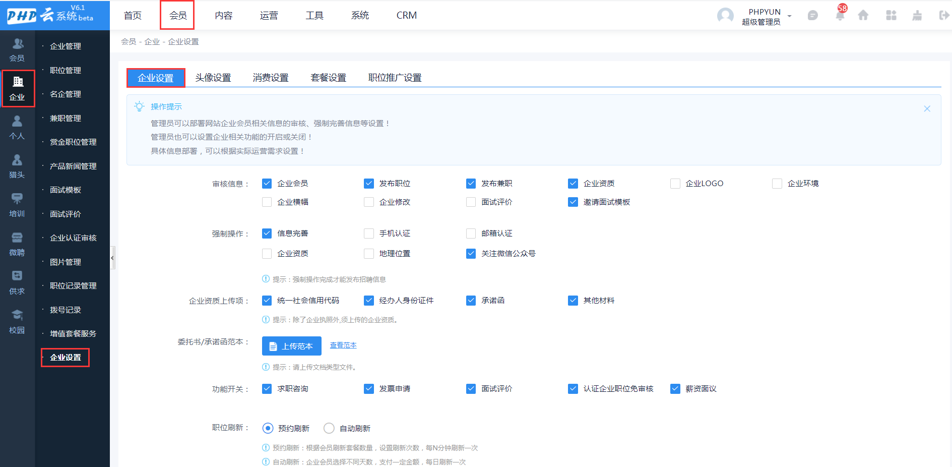The height and width of the screenshot is (467, 952).
Task: Uncheck 发布职位 review checkbox
Action: click(x=369, y=184)
